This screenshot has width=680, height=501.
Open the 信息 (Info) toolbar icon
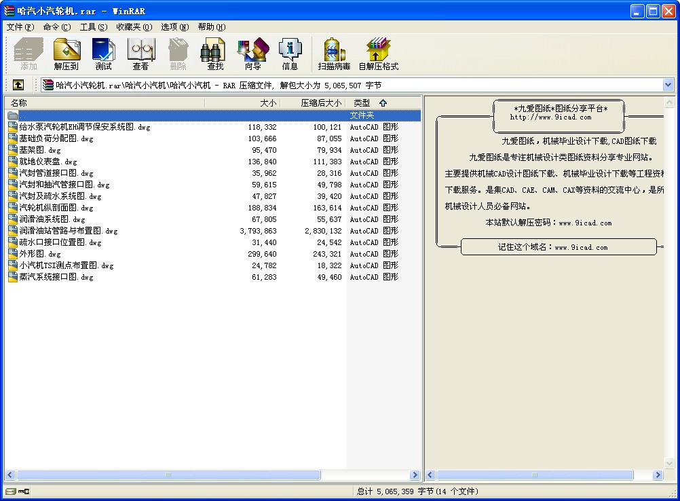click(290, 54)
